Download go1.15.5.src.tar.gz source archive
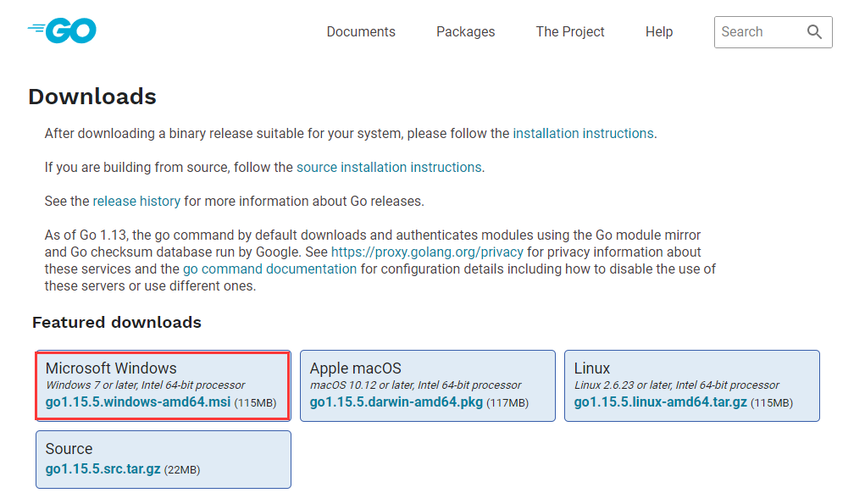 (103, 469)
